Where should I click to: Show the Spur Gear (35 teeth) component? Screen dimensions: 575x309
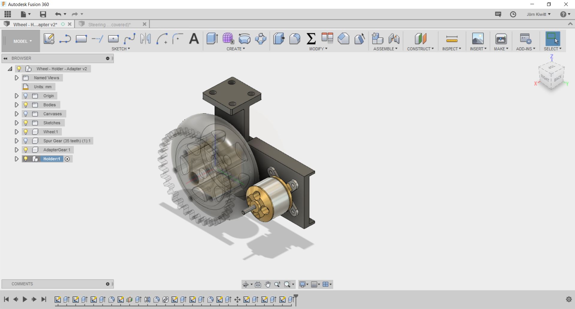26,141
